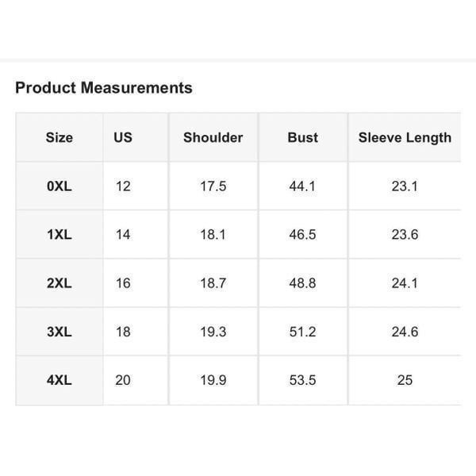Click US size 12 cell
This screenshot has height=476, width=476.
point(123,186)
